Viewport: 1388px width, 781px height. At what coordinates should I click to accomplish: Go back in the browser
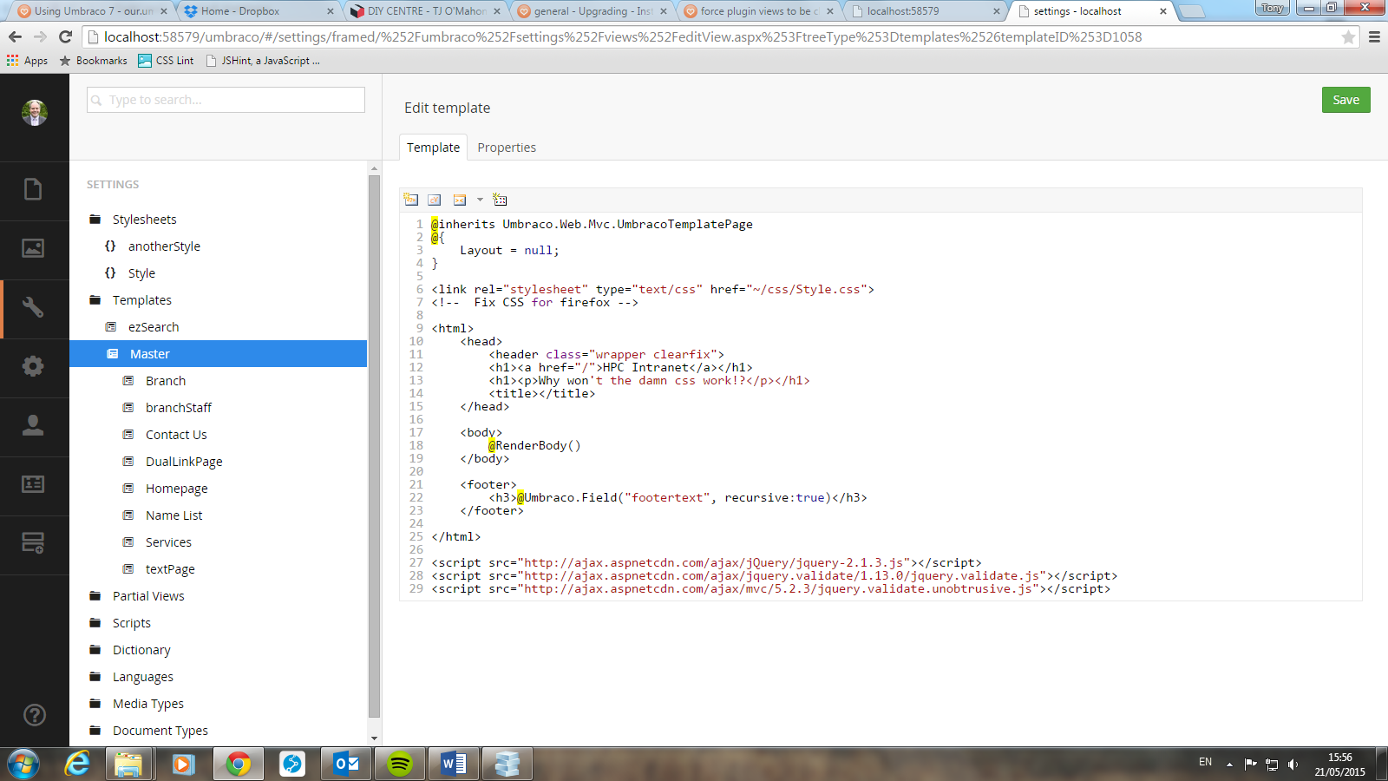click(15, 36)
